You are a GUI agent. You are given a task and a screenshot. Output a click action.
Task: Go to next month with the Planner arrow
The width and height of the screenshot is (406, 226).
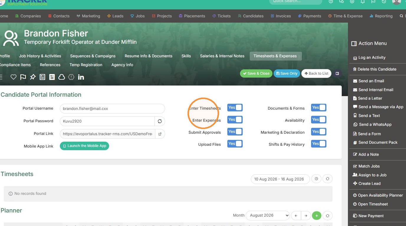306,215
